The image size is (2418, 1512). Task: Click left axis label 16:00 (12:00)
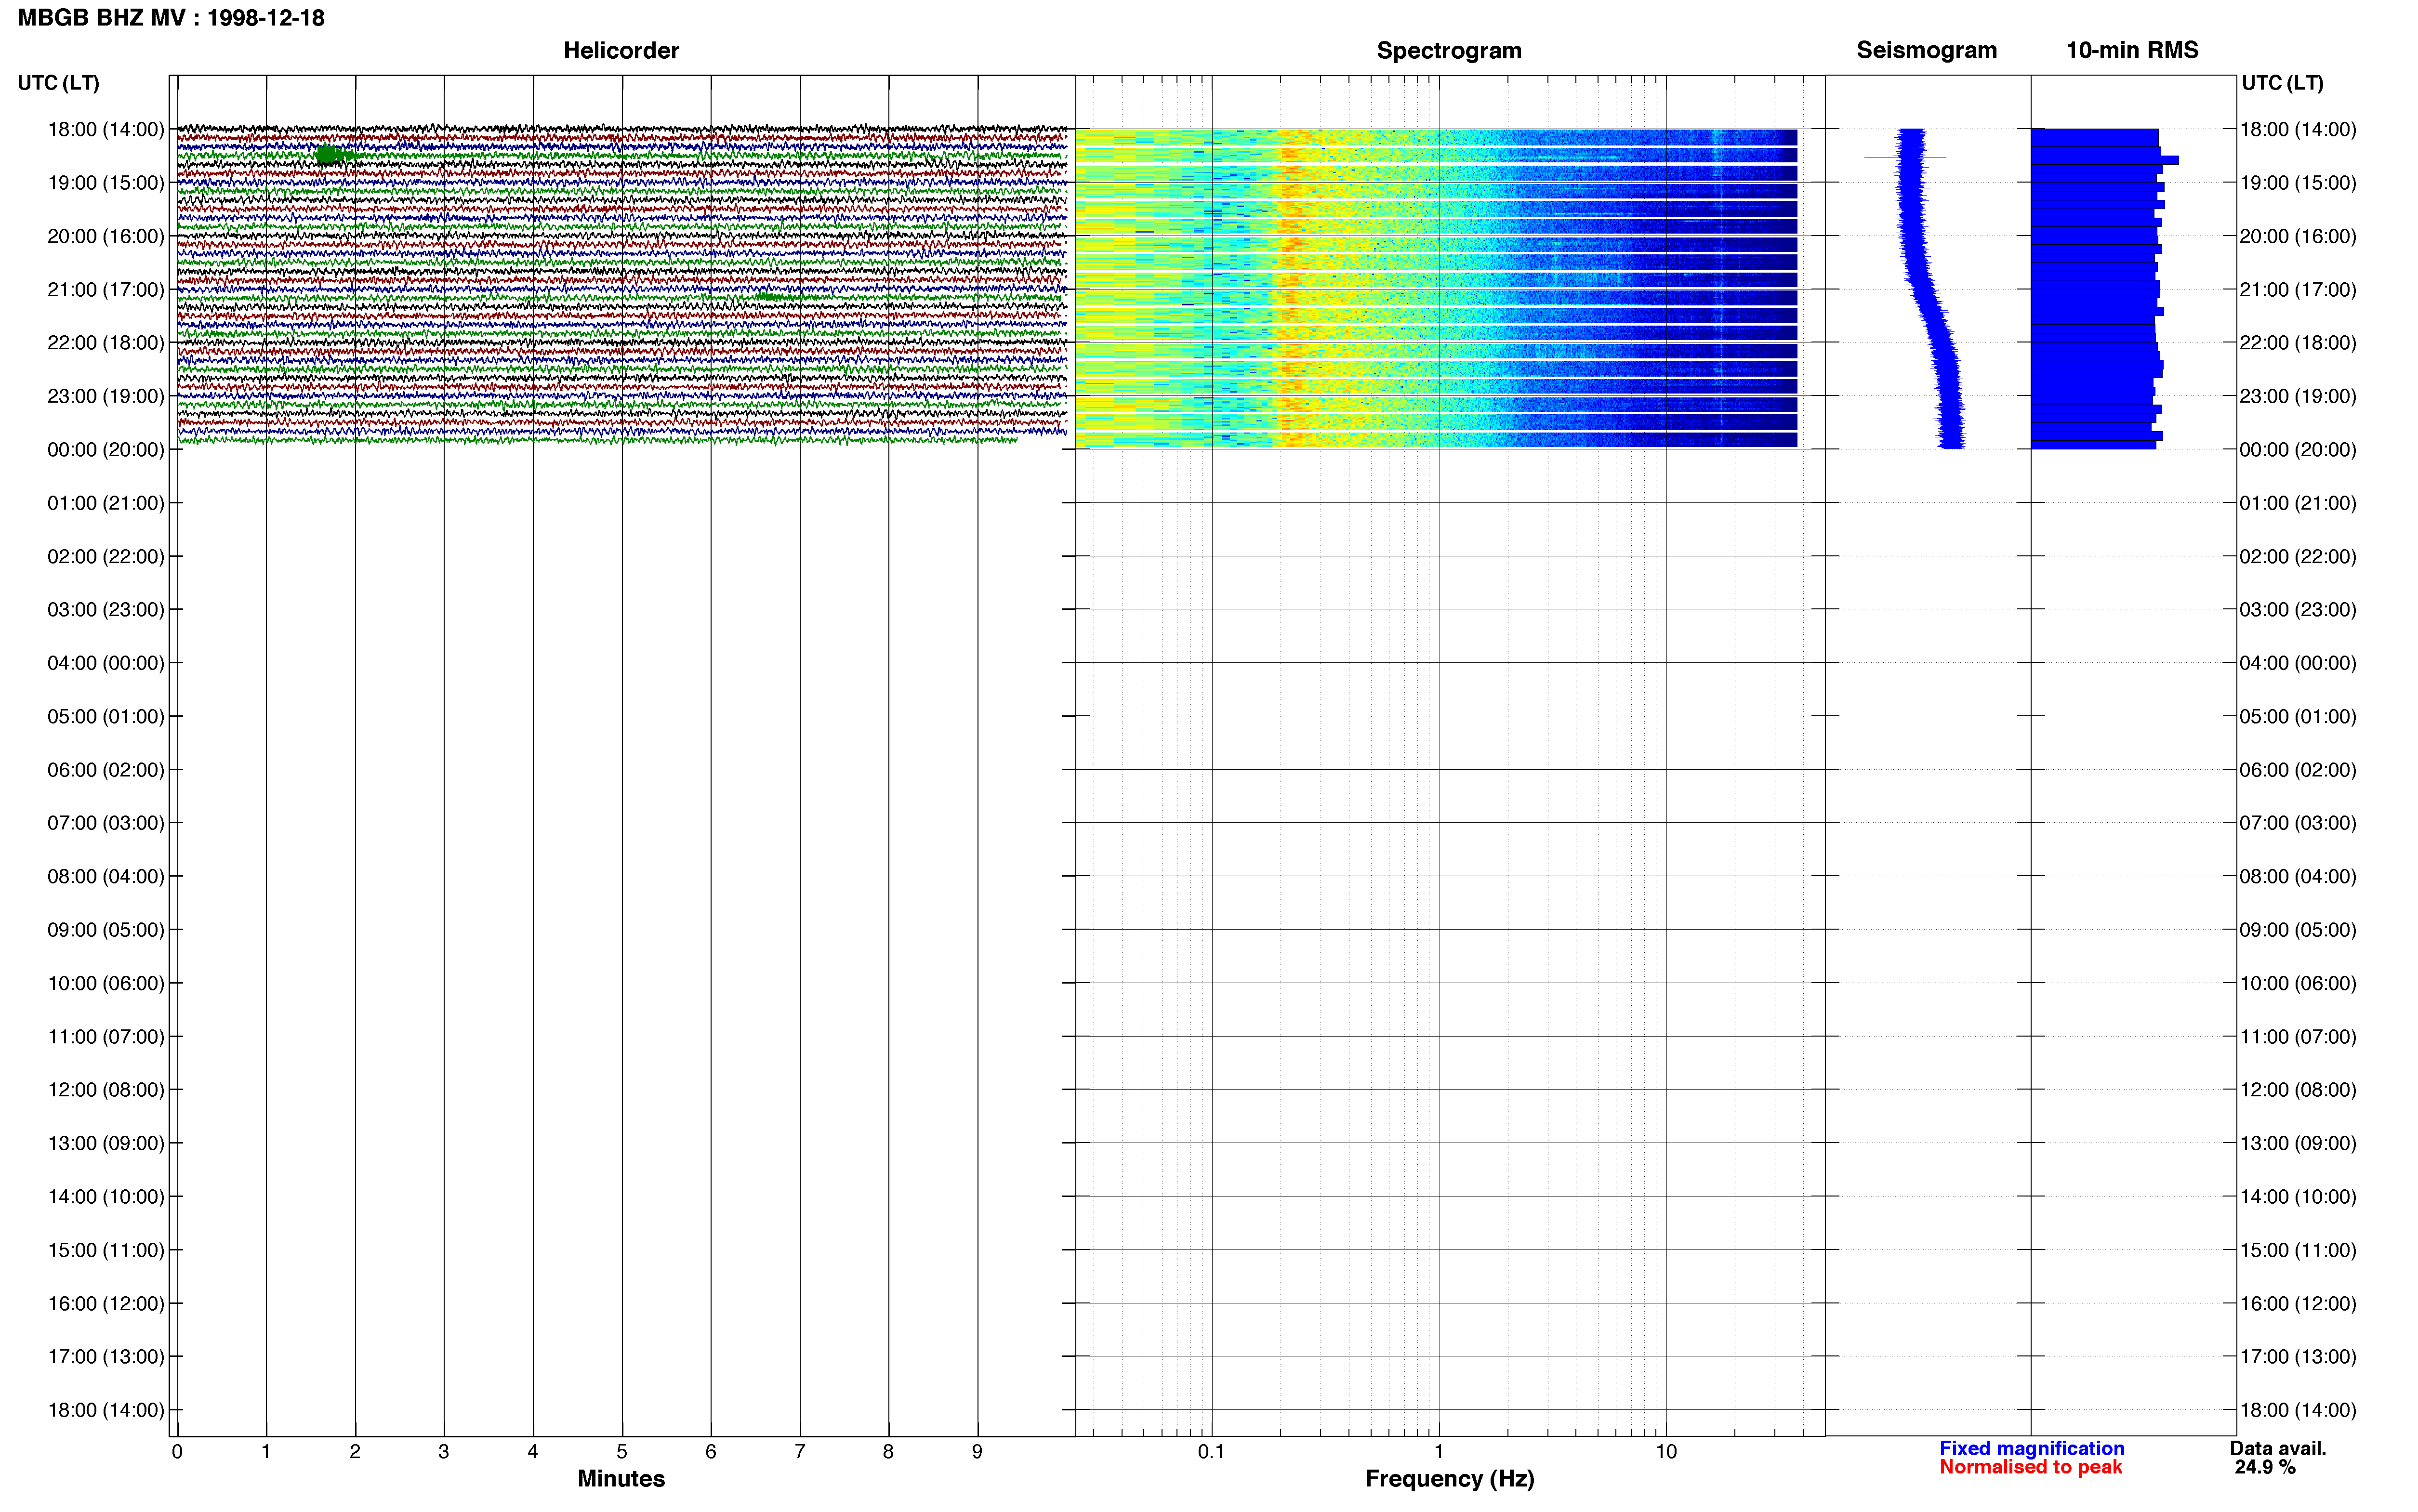coord(106,1304)
